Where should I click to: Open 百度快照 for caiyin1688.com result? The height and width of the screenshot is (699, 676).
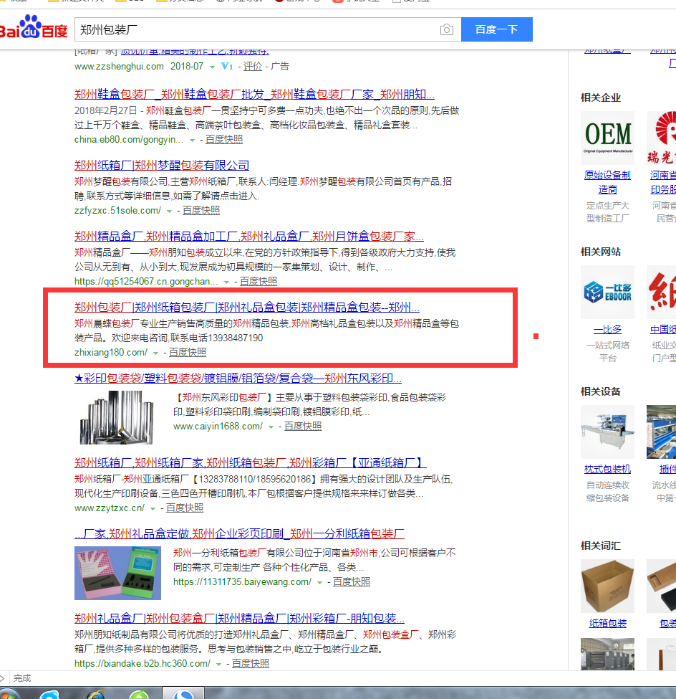[x=303, y=426]
